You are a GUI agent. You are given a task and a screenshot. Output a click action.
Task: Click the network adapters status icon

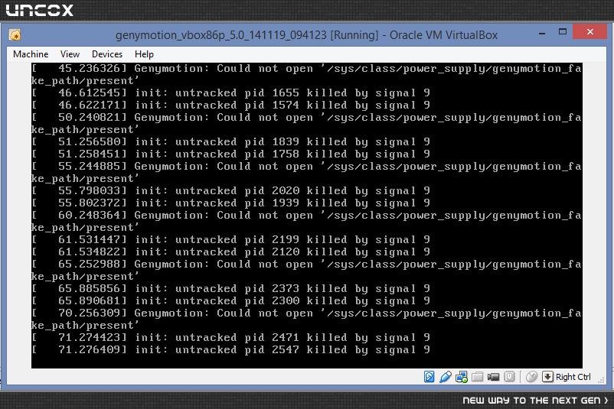tap(462, 377)
